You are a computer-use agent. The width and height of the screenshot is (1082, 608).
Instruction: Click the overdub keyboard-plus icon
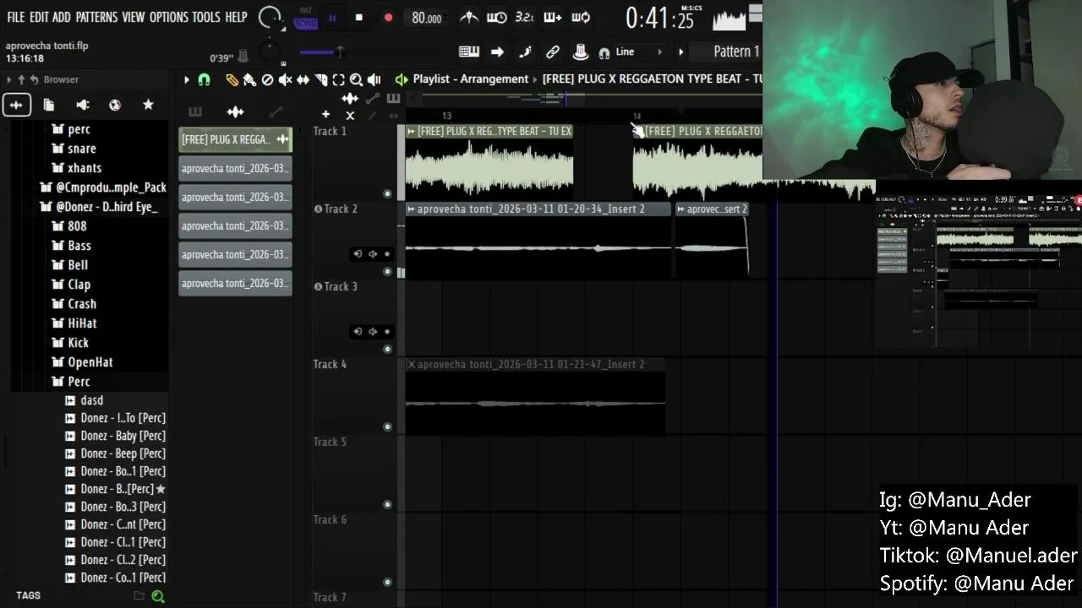552,17
